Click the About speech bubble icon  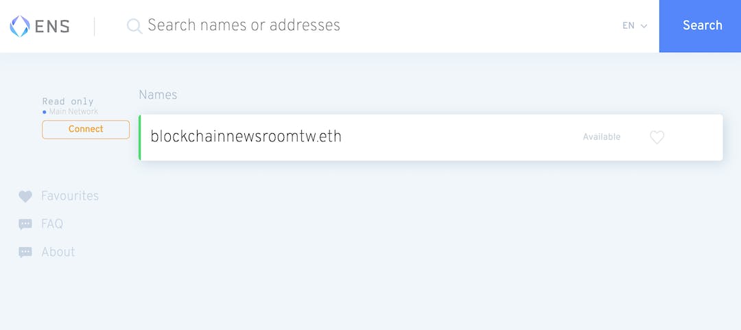coord(25,252)
